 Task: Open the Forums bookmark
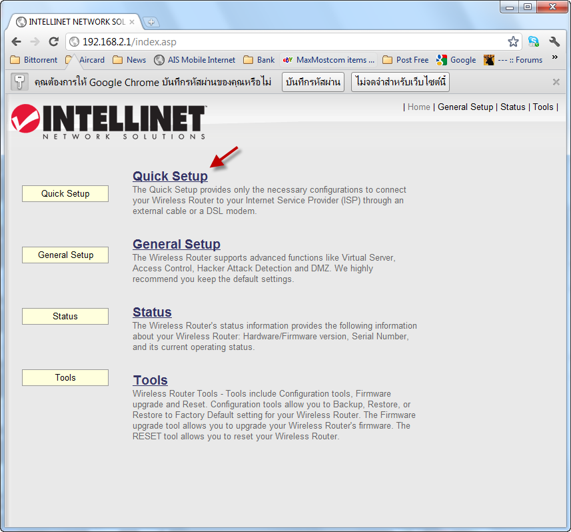513,60
